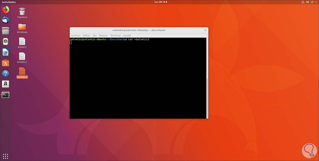The height and width of the screenshot is (161, 319).
Task: Open LibreOffice Writer from the dock
Action: pyautogui.click(x=5, y=52)
